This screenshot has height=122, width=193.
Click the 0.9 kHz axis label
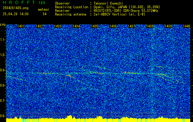pos(2,70)
